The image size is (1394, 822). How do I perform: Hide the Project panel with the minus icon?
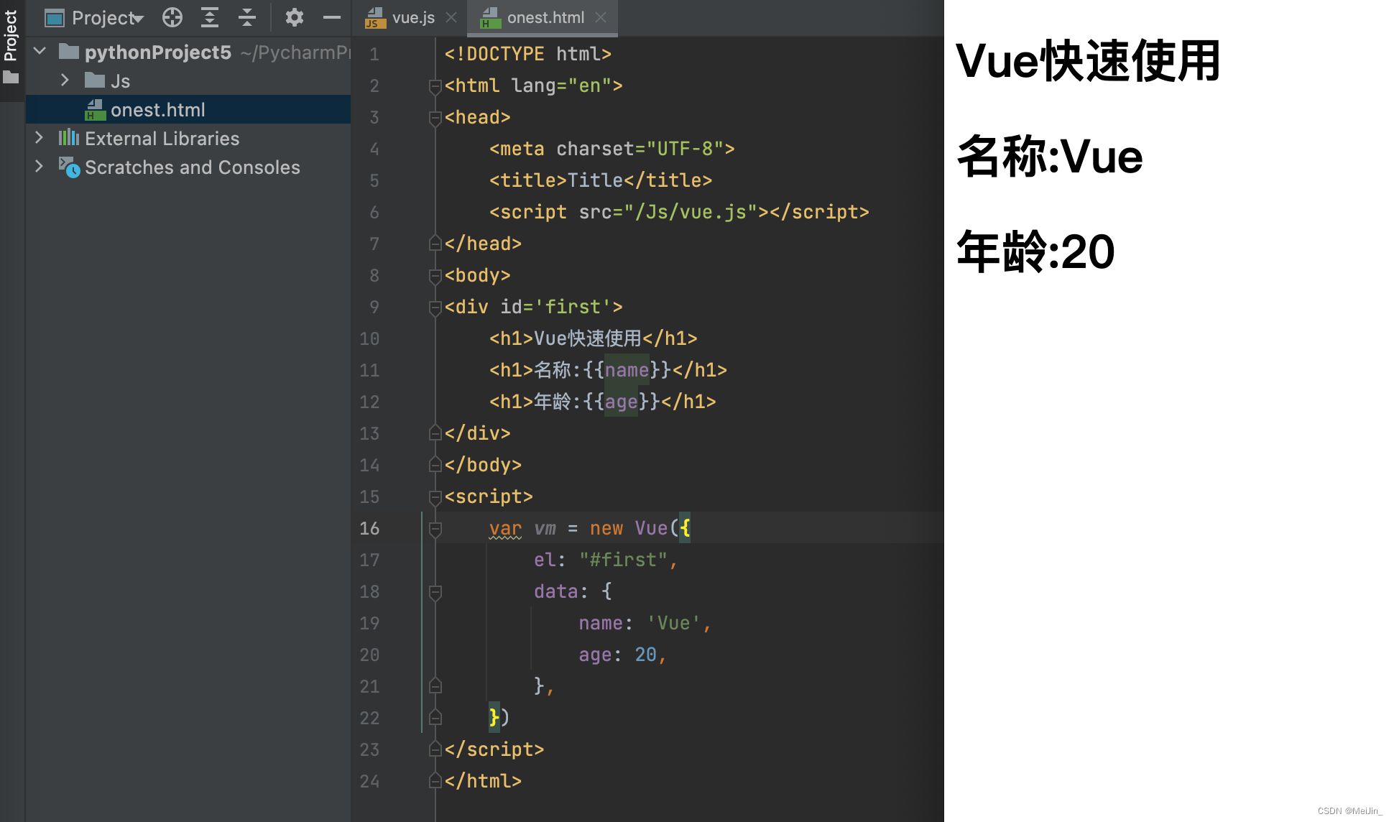point(332,17)
